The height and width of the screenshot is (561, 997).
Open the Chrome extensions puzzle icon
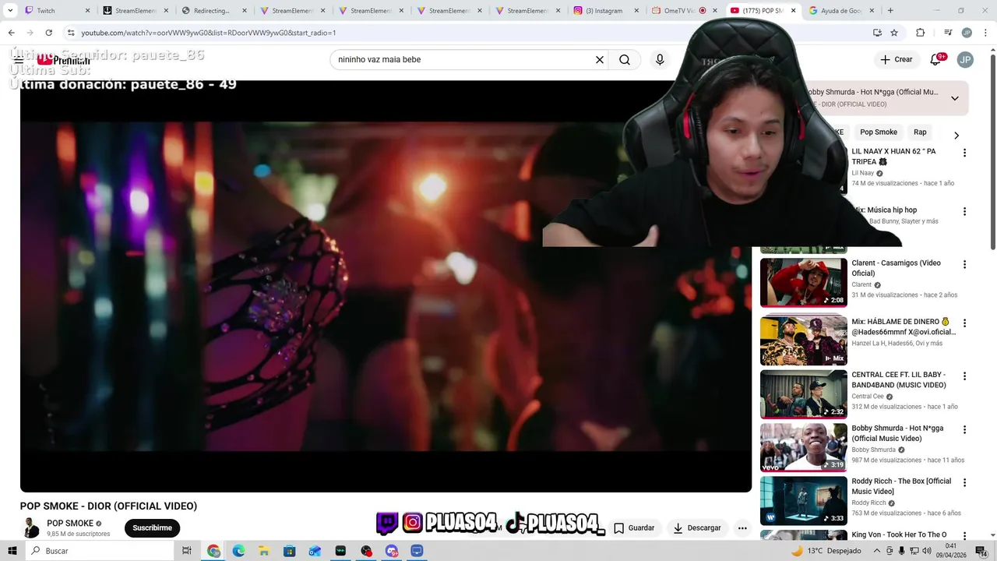[x=921, y=33]
